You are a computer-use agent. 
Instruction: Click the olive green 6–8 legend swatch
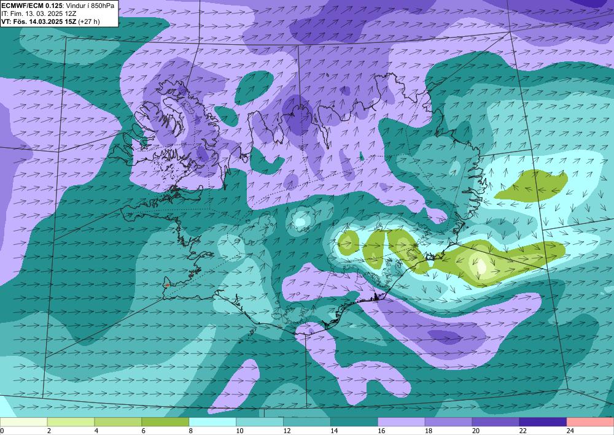pyautogui.click(x=165, y=422)
